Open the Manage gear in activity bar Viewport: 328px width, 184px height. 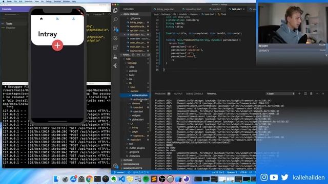click(x=115, y=166)
